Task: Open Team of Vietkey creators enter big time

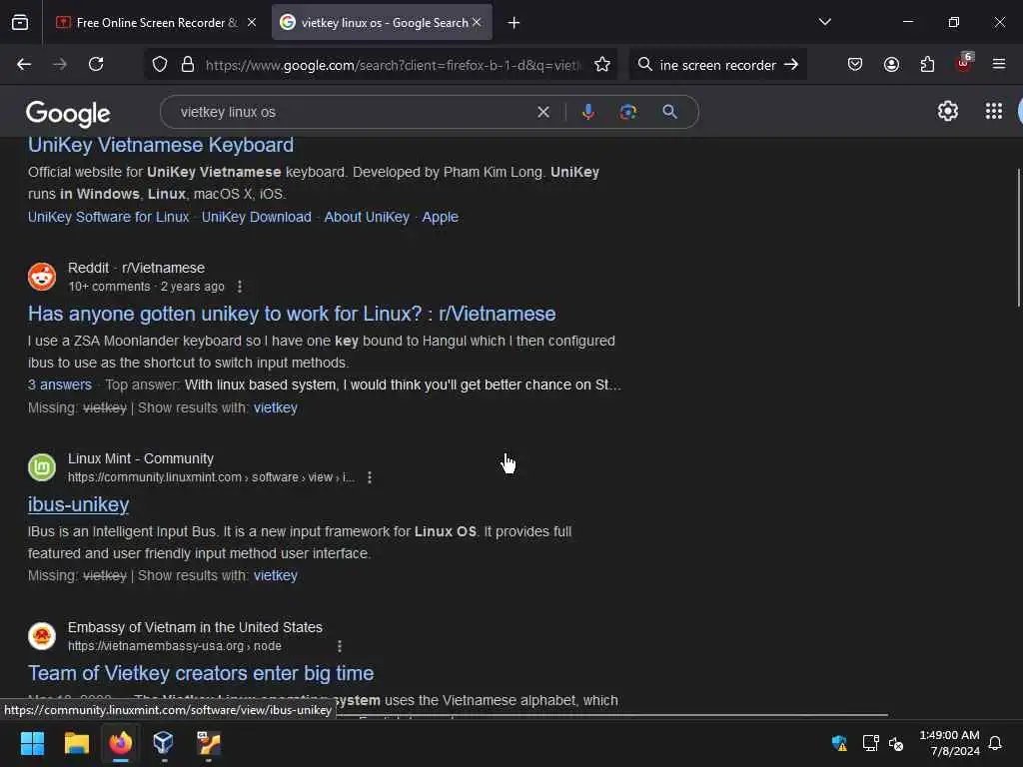Action: [x=201, y=673]
